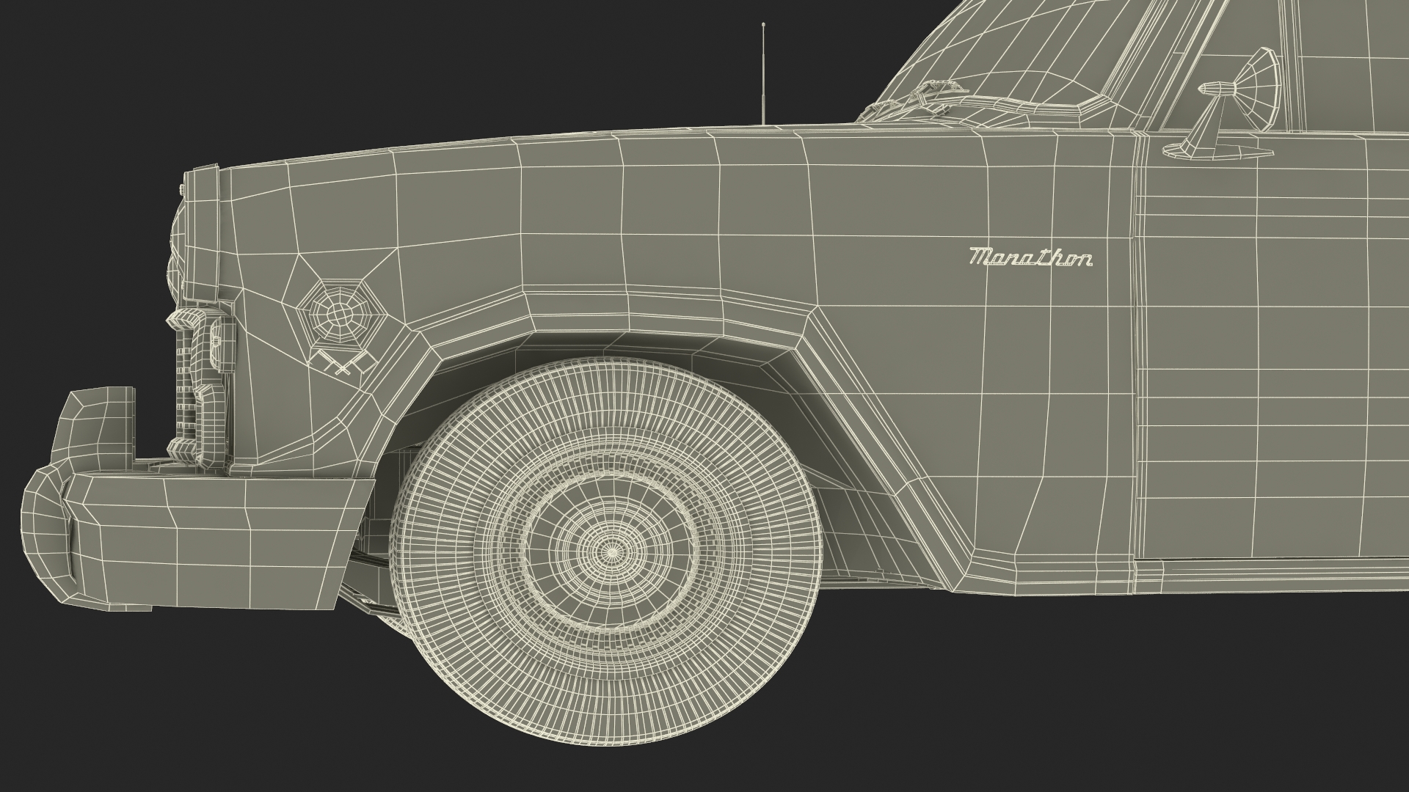The width and height of the screenshot is (1409, 792).
Task: Select the hood top surface
Action: (587, 136)
